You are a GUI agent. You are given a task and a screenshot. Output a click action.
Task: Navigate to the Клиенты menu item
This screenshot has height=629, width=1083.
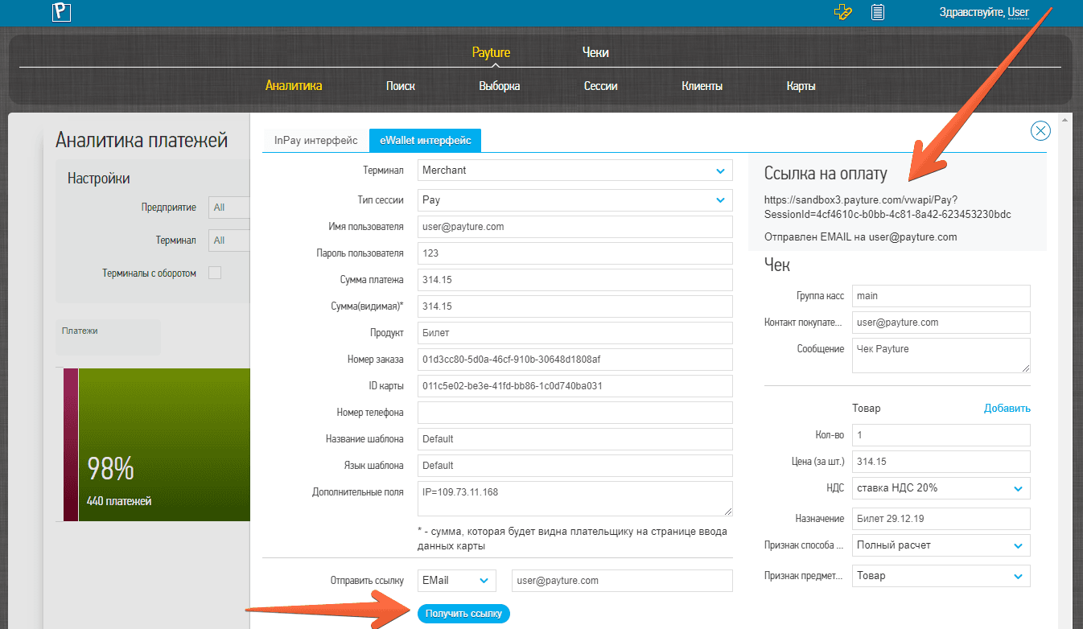[x=702, y=86]
